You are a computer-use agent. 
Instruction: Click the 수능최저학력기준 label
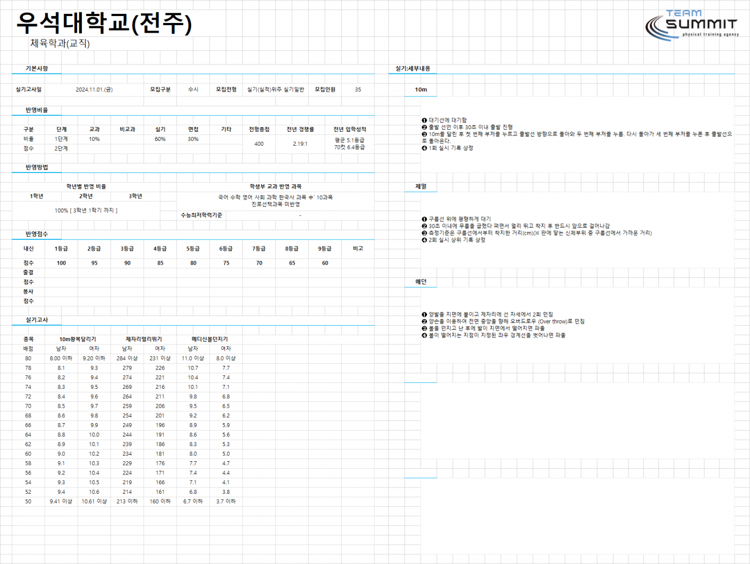[201, 215]
